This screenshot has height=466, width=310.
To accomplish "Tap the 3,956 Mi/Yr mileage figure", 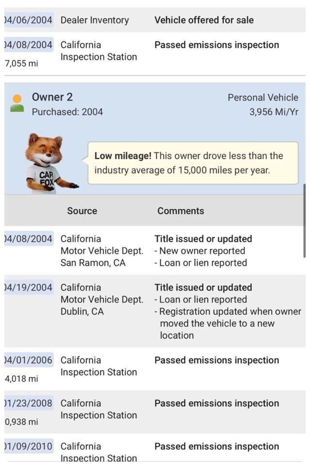I will 274,112.
